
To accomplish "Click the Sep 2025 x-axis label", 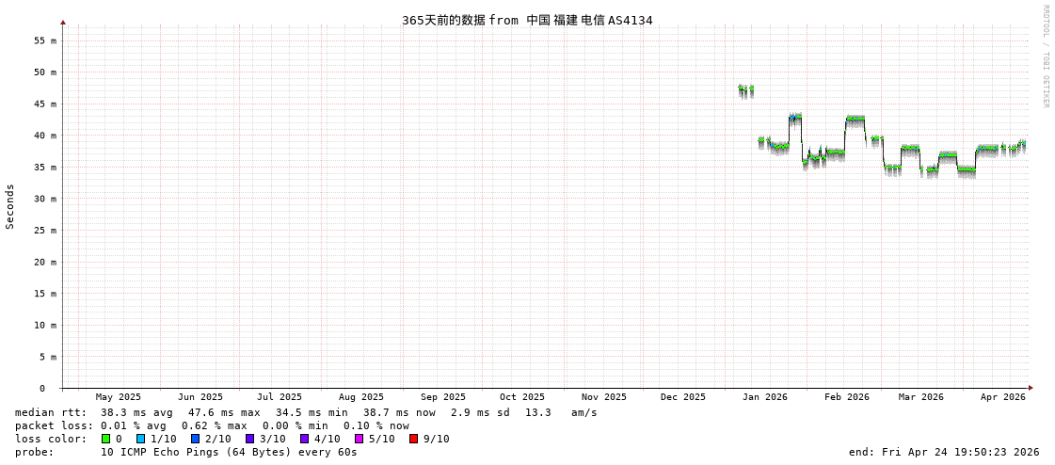I will pos(442,397).
